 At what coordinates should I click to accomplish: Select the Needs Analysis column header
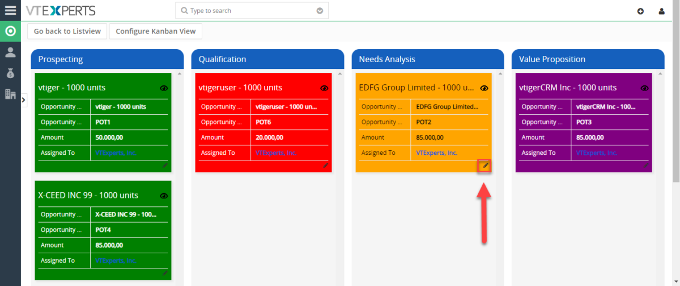tap(428, 59)
